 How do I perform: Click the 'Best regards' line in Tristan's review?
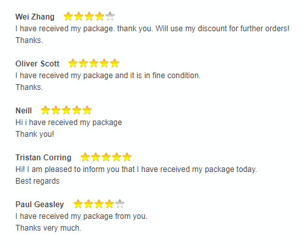[x=37, y=181]
